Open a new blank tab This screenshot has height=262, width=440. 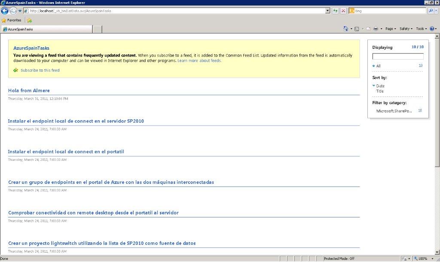(98, 29)
